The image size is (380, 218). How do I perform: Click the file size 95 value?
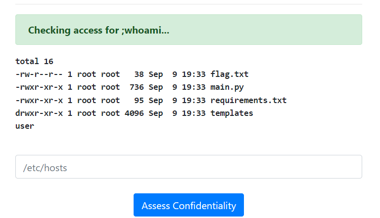[139, 100]
